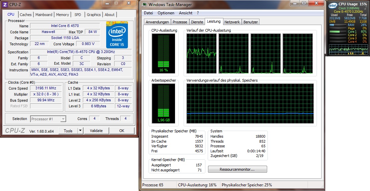This screenshot has height=191, width=370.
Task: Click the Threads count 4 in CPU-Z
Action: click(126, 118)
